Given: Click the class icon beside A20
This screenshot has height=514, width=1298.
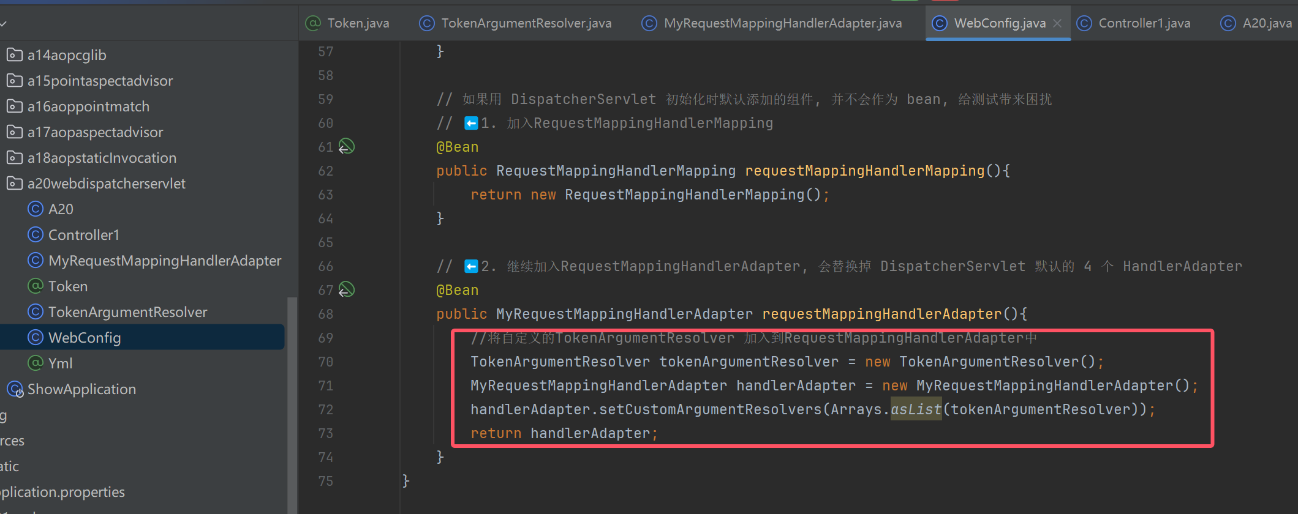Looking at the screenshot, I should [x=36, y=209].
